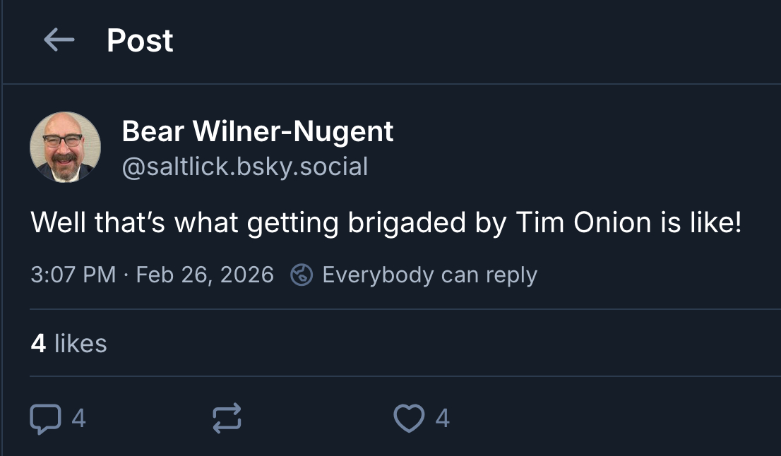Go back using the left arrow
Screen dimensions: 781x456
pyautogui.click(x=59, y=40)
